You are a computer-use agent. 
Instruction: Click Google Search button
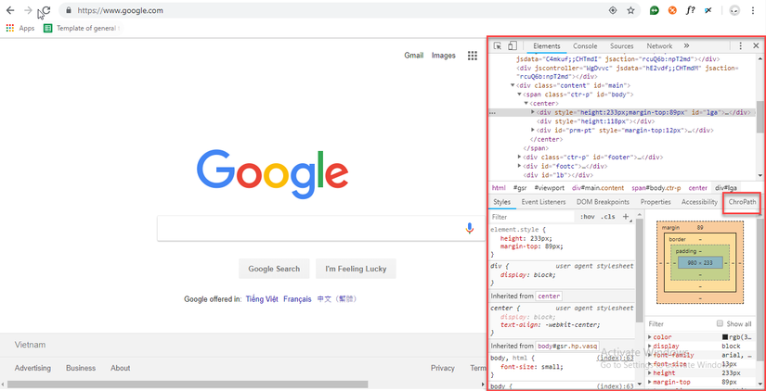coord(274,269)
